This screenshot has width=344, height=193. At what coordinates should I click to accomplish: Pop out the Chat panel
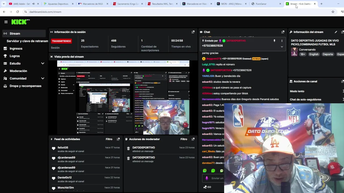(283, 32)
